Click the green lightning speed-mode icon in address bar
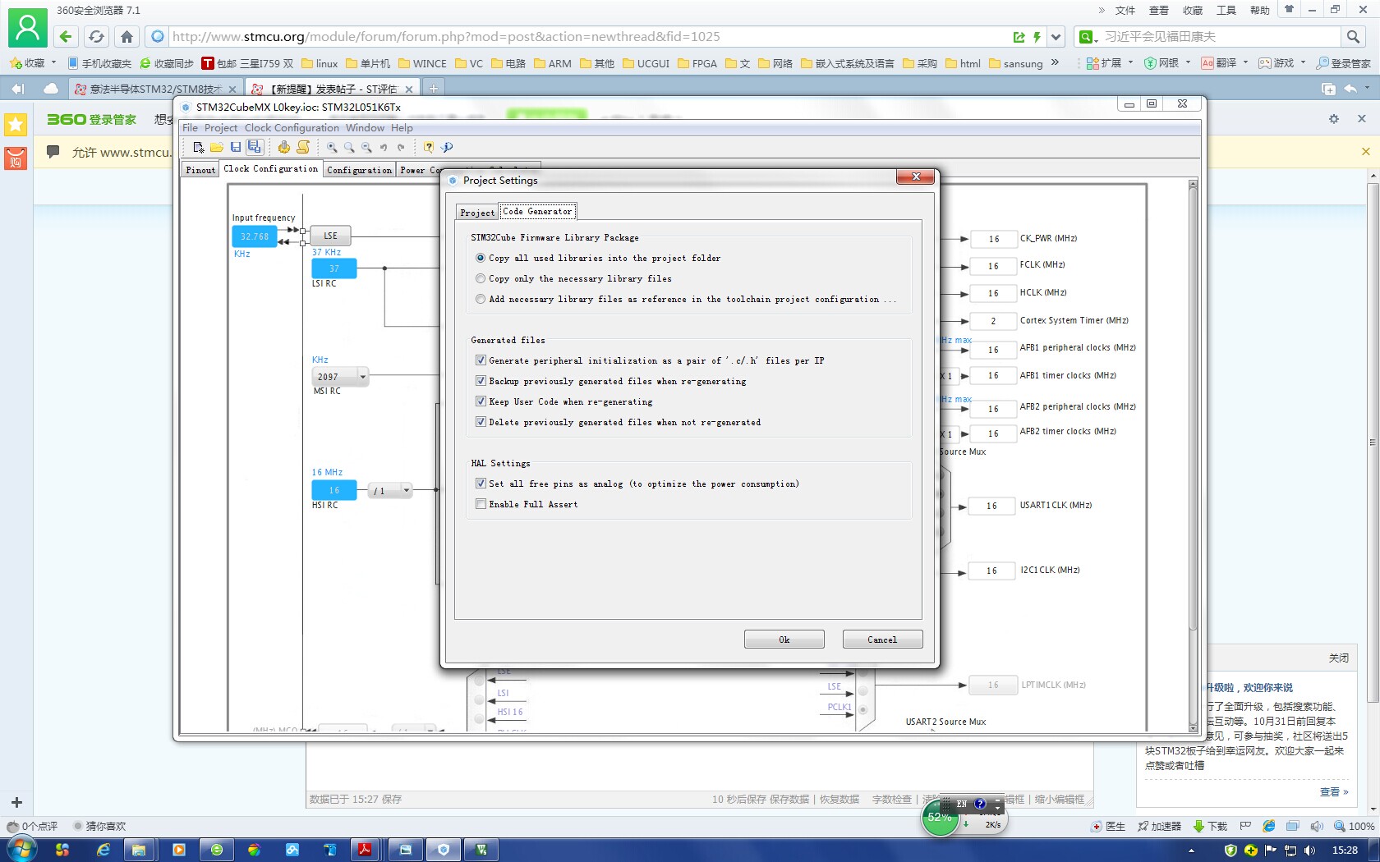The width and height of the screenshot is (1380, 862). [x=1037, y=37]
